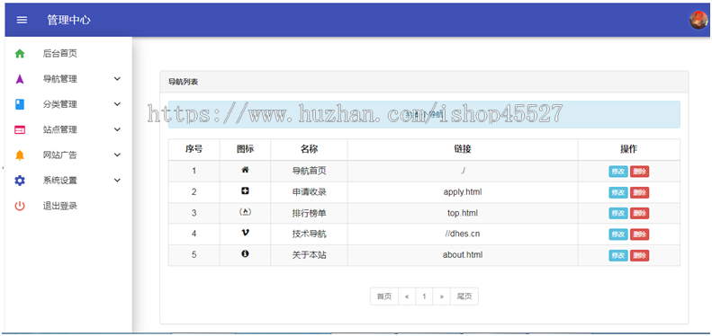Click the info icon in the 关于本站 row

[245, 254]
